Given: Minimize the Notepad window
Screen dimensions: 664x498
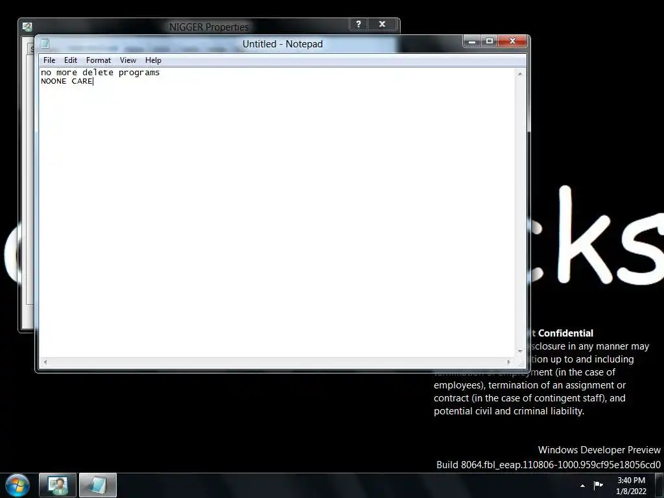Looking at the screenshot, I should [472, 41].
